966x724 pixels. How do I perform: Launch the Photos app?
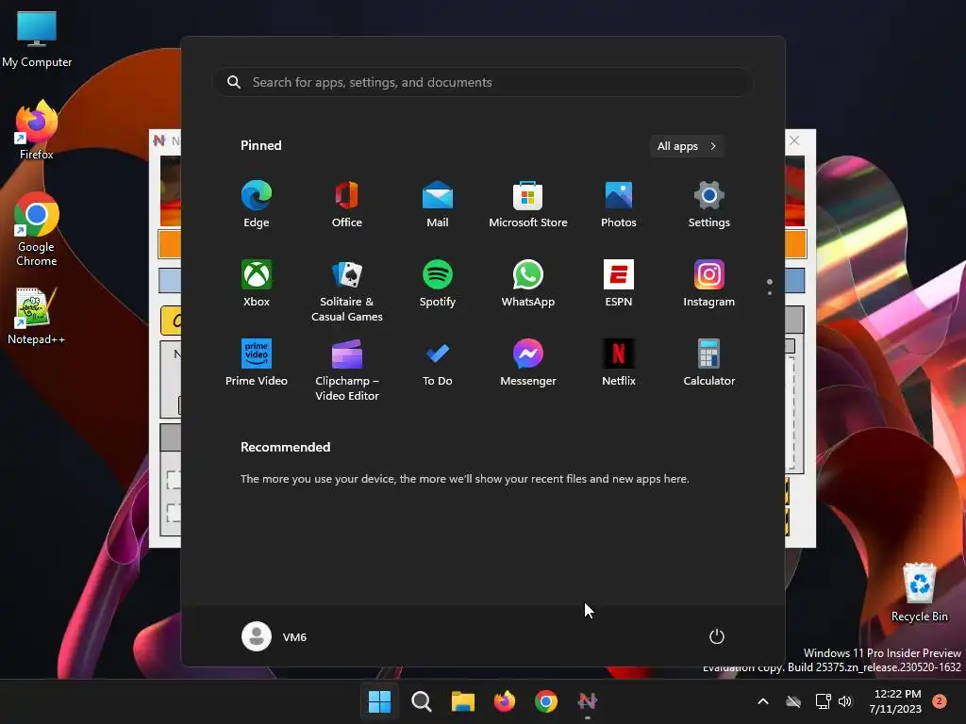[x=619, y=205]
